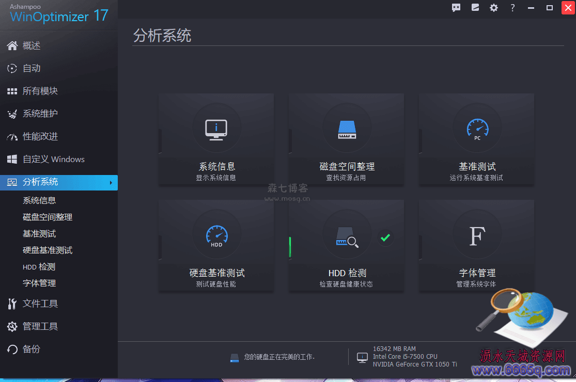This screenshot has width=576, height=382.
Task: Maximize the WinOptimizer window
Action: [550, 8]
